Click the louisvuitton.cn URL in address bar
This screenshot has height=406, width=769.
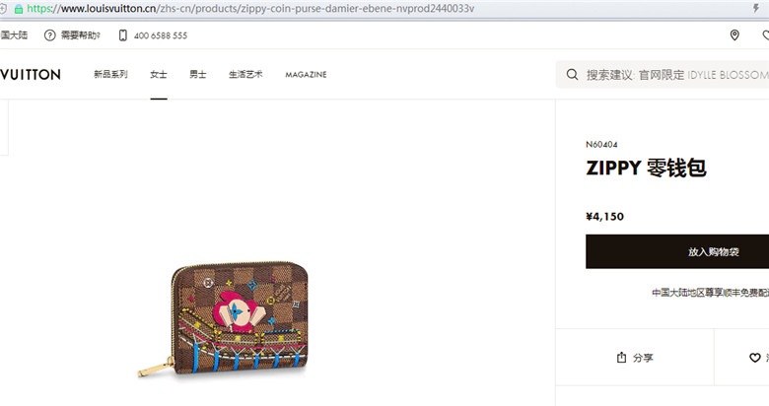coord(250,8)
